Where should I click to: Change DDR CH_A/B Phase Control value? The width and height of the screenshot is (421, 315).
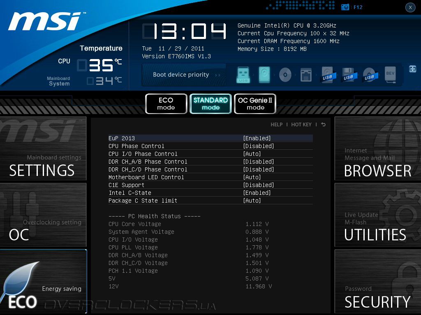coord(259,162)
